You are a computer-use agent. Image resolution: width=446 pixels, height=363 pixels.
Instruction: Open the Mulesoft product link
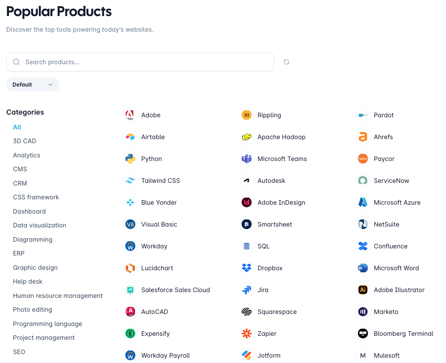[387, 355]
